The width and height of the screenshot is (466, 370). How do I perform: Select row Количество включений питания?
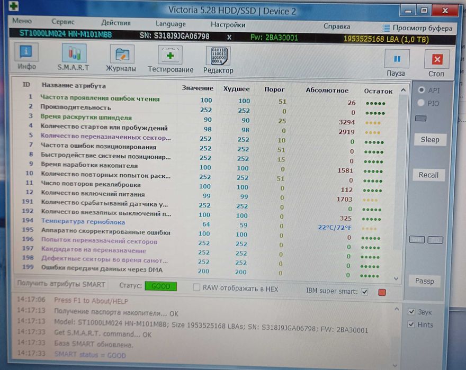pyautogui.click(x=205, y=195)
